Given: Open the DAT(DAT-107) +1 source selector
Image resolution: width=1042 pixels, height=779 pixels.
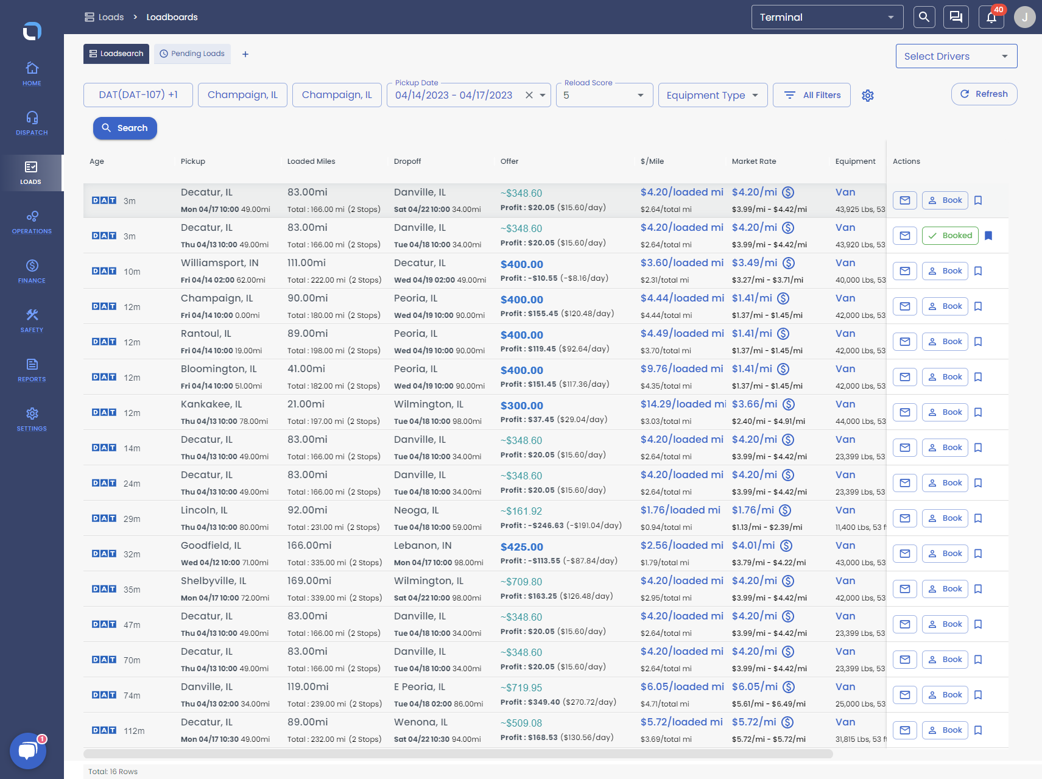Looking at the screenshot, I should (138, 95).
